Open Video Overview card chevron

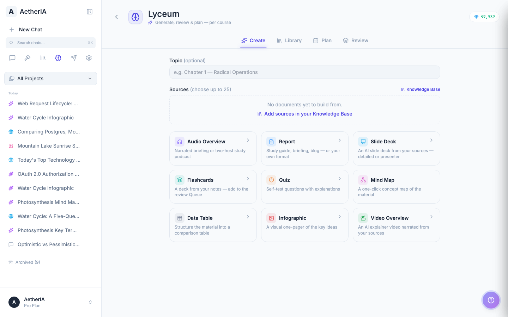tap(431, 217)
